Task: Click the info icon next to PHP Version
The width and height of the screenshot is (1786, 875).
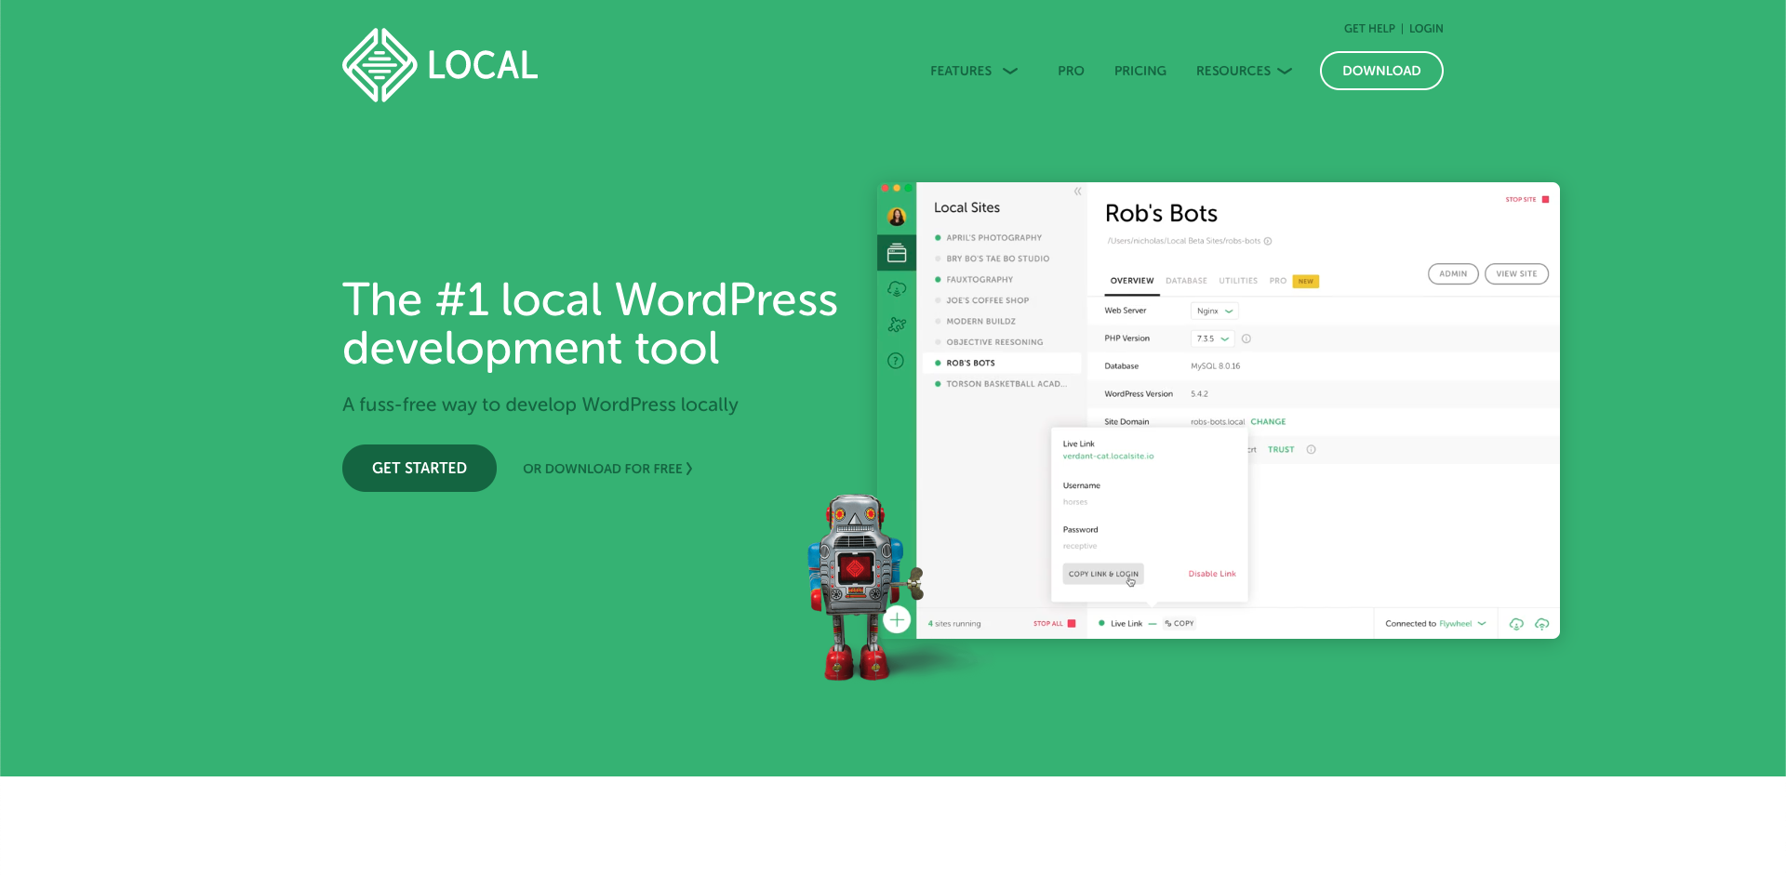Action: tap(1246, 338)
